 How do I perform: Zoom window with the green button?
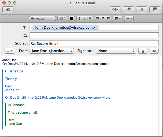[15, 3]
